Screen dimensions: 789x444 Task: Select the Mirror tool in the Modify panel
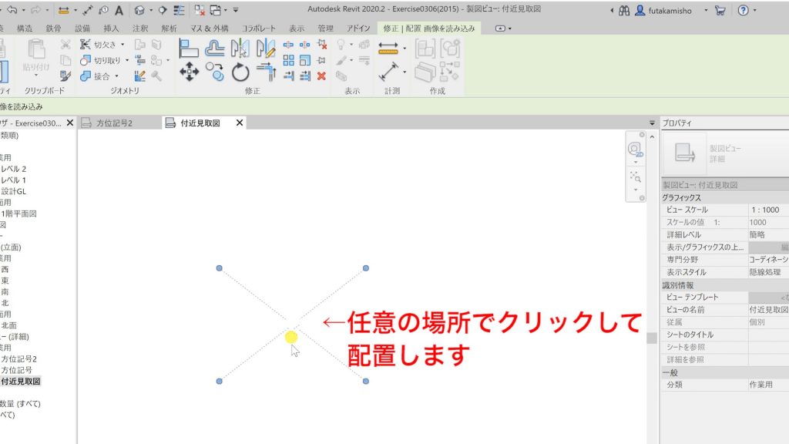[240, 46]
